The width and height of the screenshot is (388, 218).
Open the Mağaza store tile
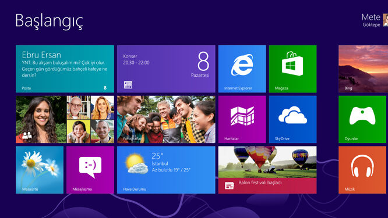click(x=292, y=69)
